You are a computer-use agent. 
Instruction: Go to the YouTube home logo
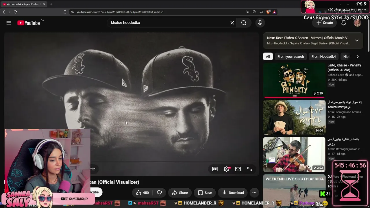[x=29, y=23]
